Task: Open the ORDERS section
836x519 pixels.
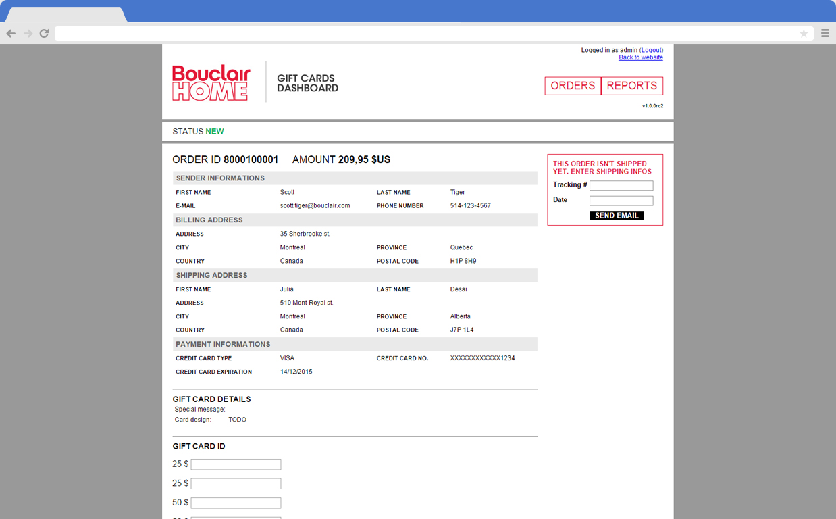Action: [x=573, y=86]
